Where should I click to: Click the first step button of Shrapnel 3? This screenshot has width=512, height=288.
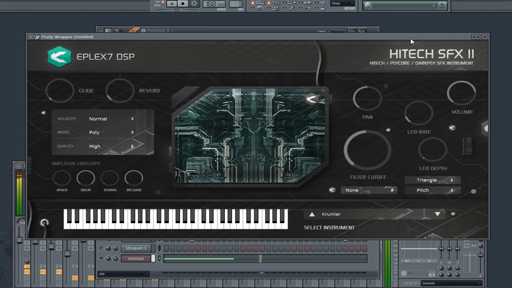pos(166,248)
